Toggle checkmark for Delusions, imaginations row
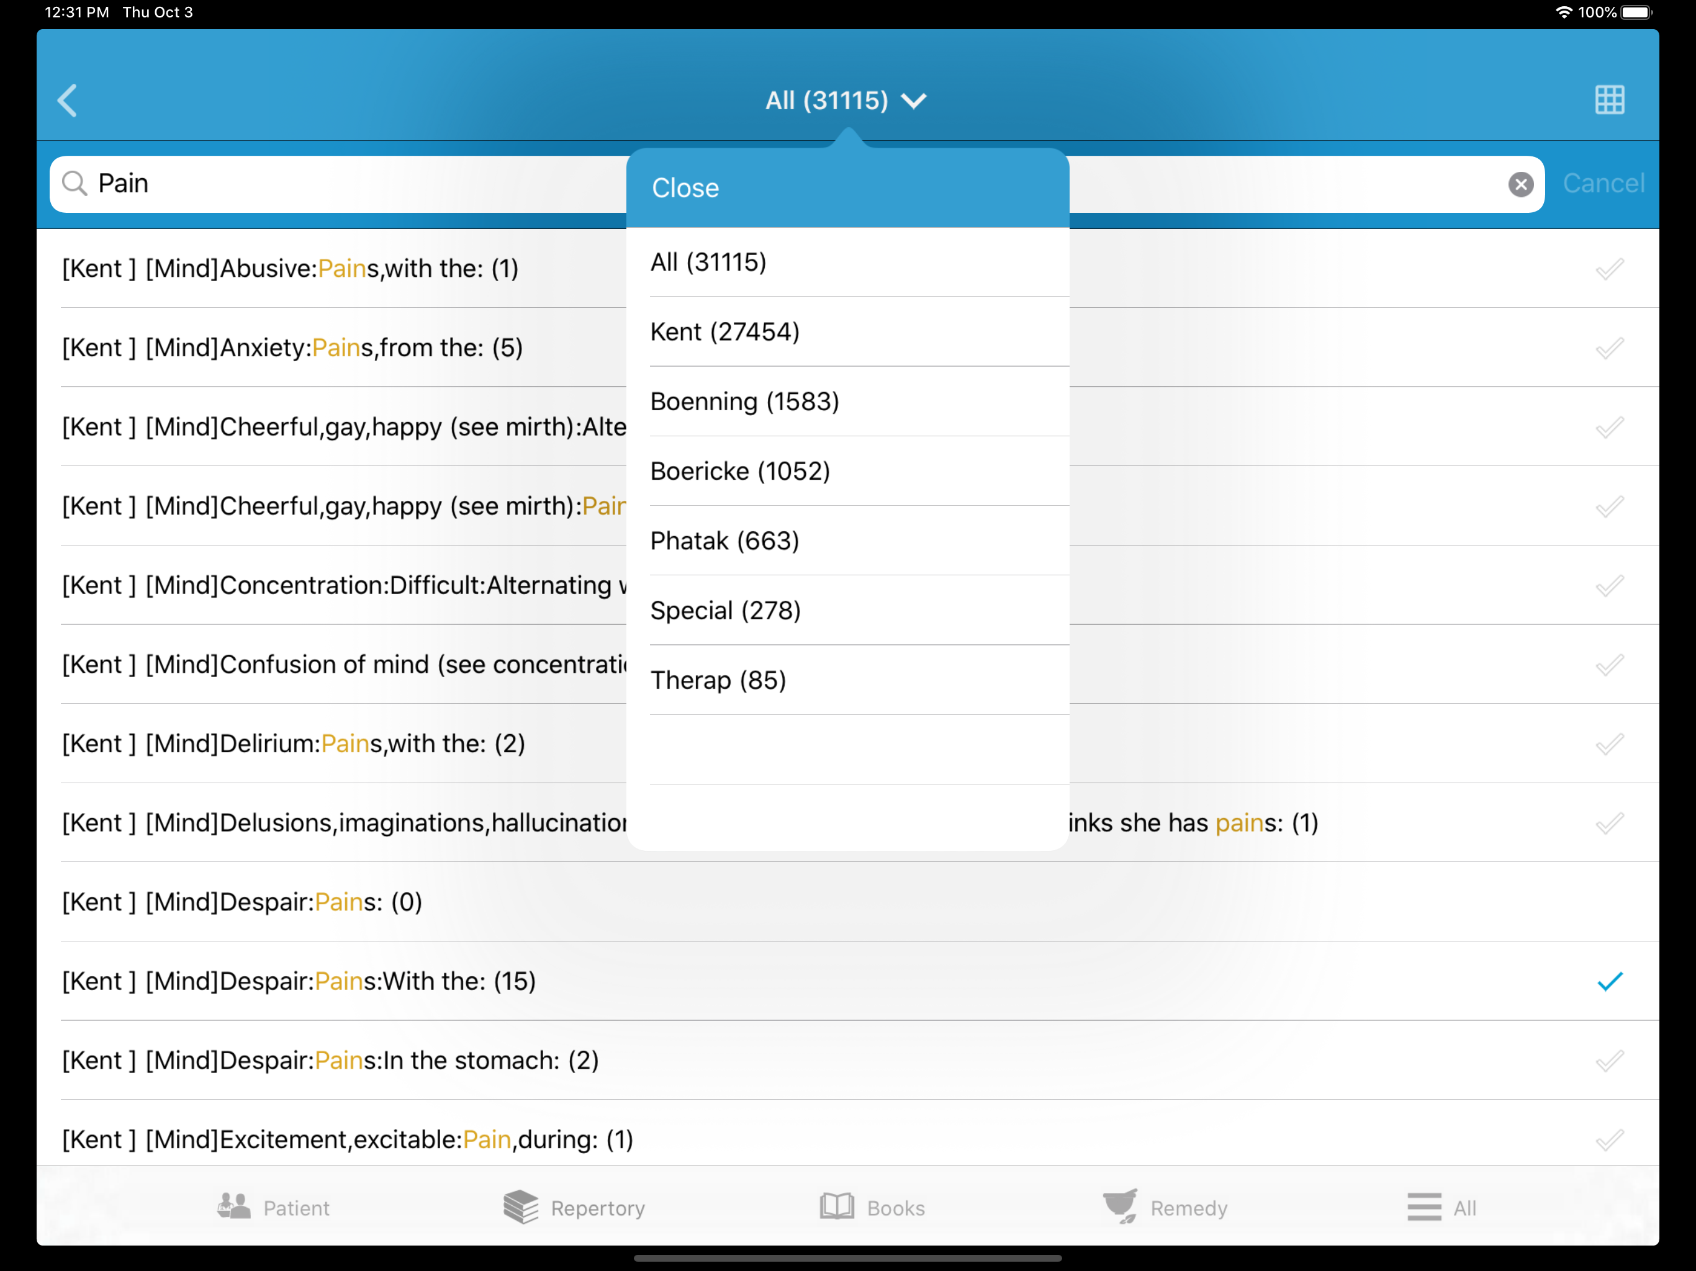 tap(1609, 824)
